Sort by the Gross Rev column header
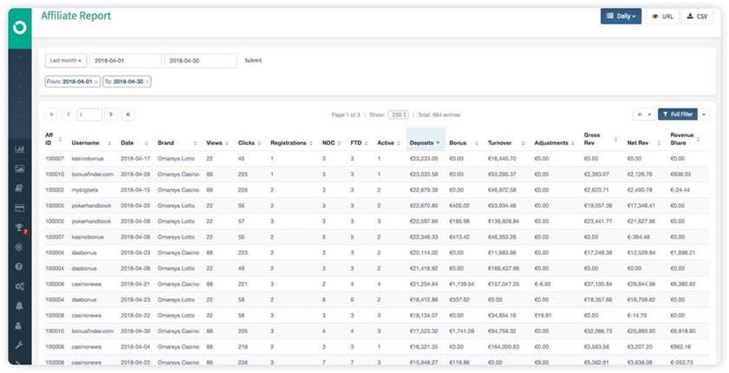 click(601, 139)
